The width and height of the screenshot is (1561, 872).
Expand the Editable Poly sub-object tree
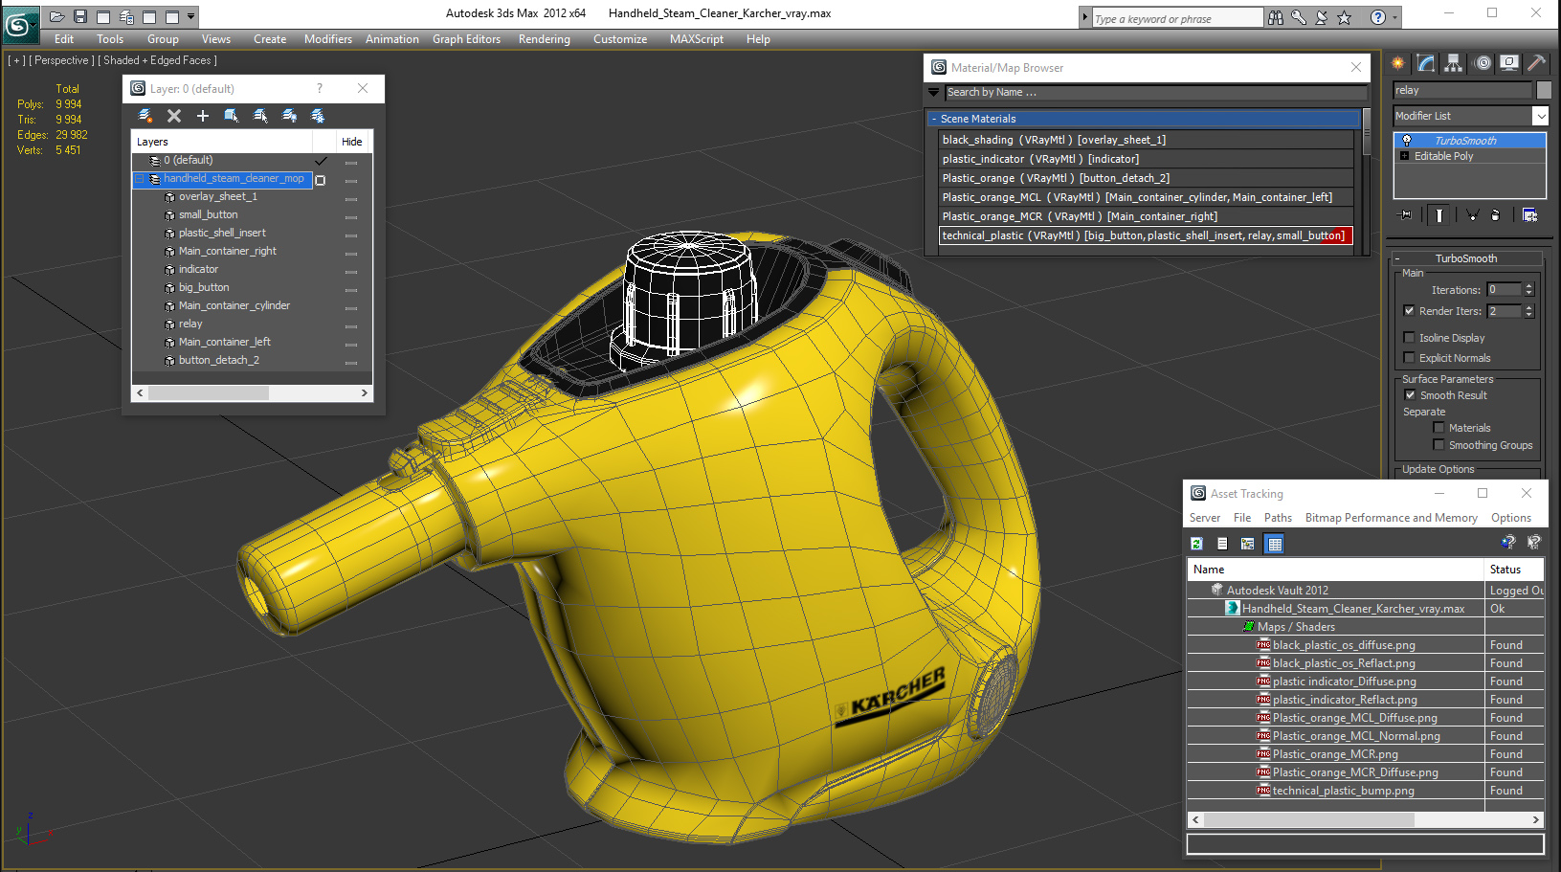pyautogui.click(x=1405, y=156)
